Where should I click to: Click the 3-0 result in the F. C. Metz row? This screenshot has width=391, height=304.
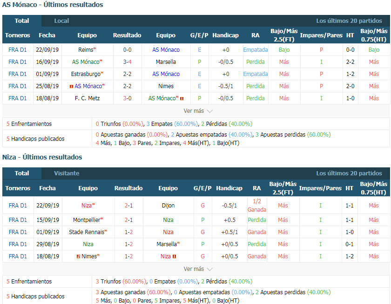coord(127,98)
